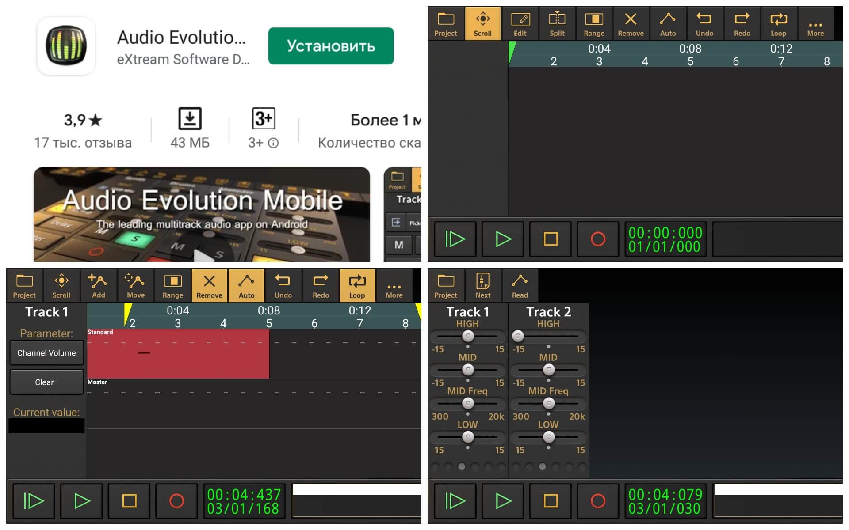Select the Master automation lane
This screenshot has height=530, width=849.
[254, 403]
